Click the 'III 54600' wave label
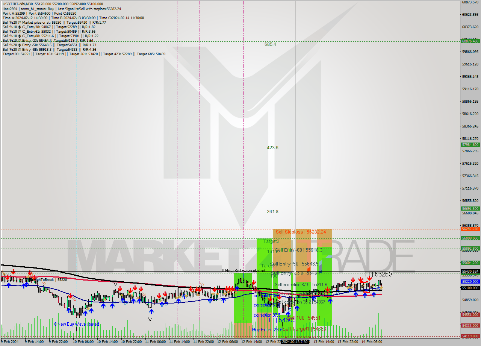The image size is (481, 346). pos(283,320)
